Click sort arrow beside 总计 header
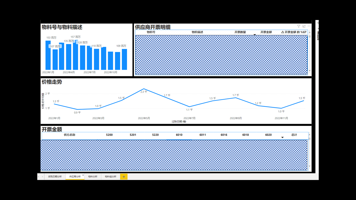356x200 pixels. pyautogui.click(x=283, y=137)
